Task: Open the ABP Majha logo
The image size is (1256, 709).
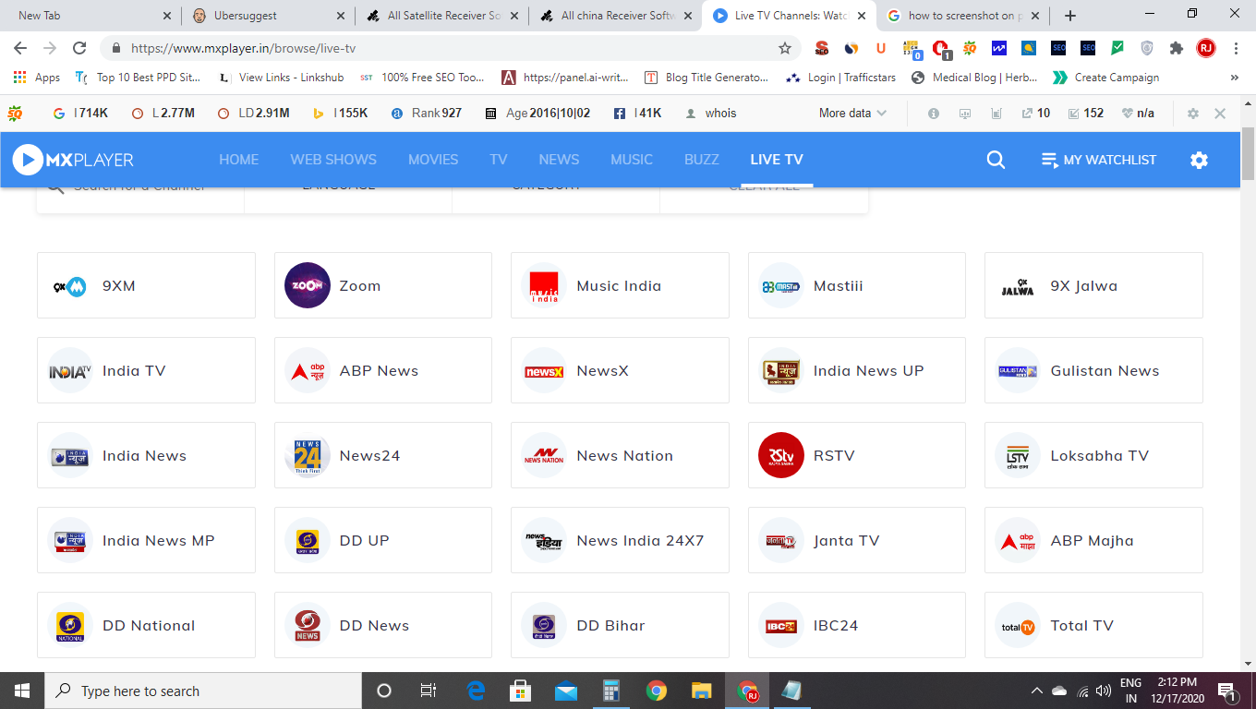Action: pos(1018,540)
